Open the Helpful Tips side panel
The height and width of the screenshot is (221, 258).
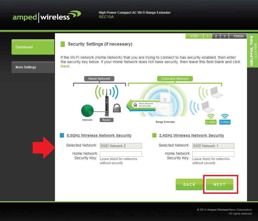[x=253, y=51]
